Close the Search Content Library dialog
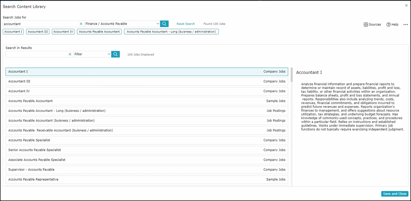This screenshot has height=201, width=411. tap(406, 5)
